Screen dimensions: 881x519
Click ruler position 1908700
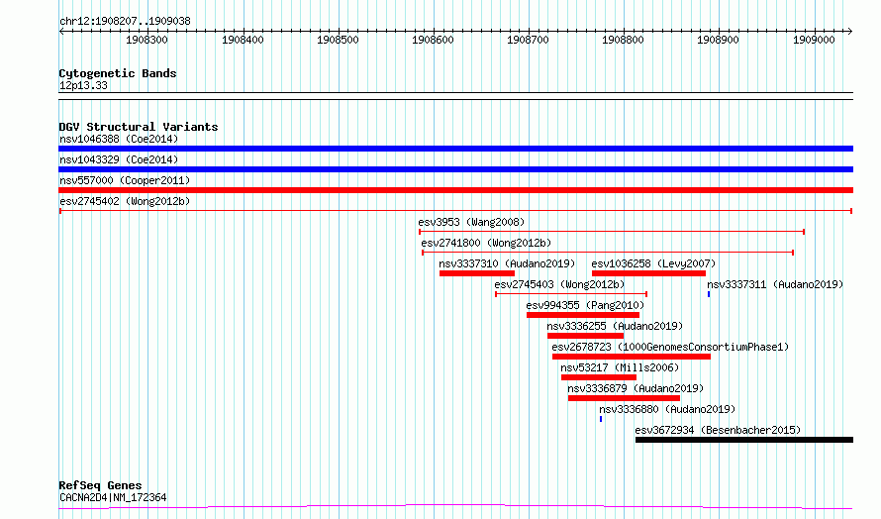[528, 40]
